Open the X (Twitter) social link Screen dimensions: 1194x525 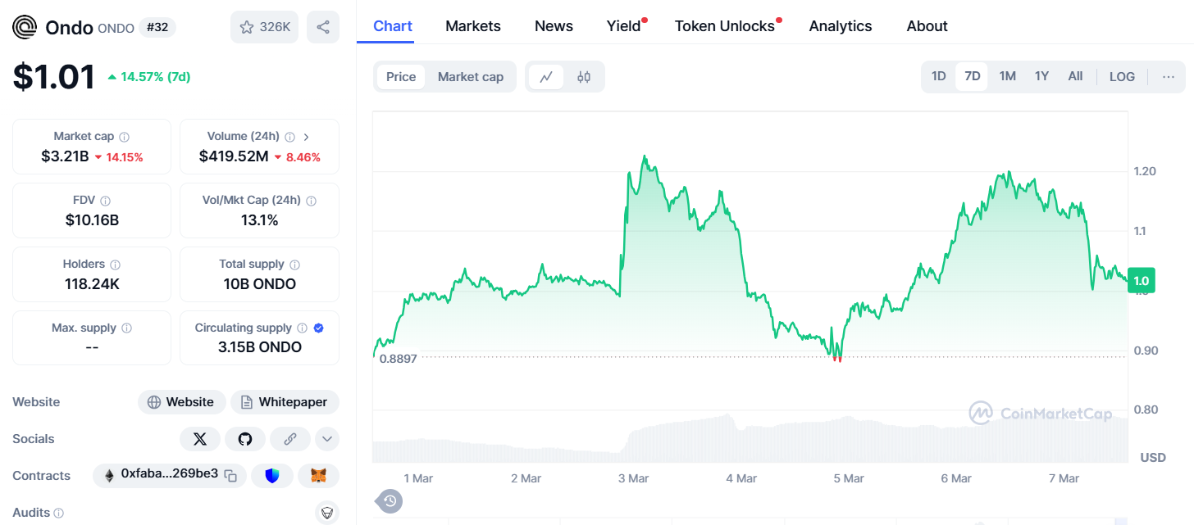click(x=200, y=439)
